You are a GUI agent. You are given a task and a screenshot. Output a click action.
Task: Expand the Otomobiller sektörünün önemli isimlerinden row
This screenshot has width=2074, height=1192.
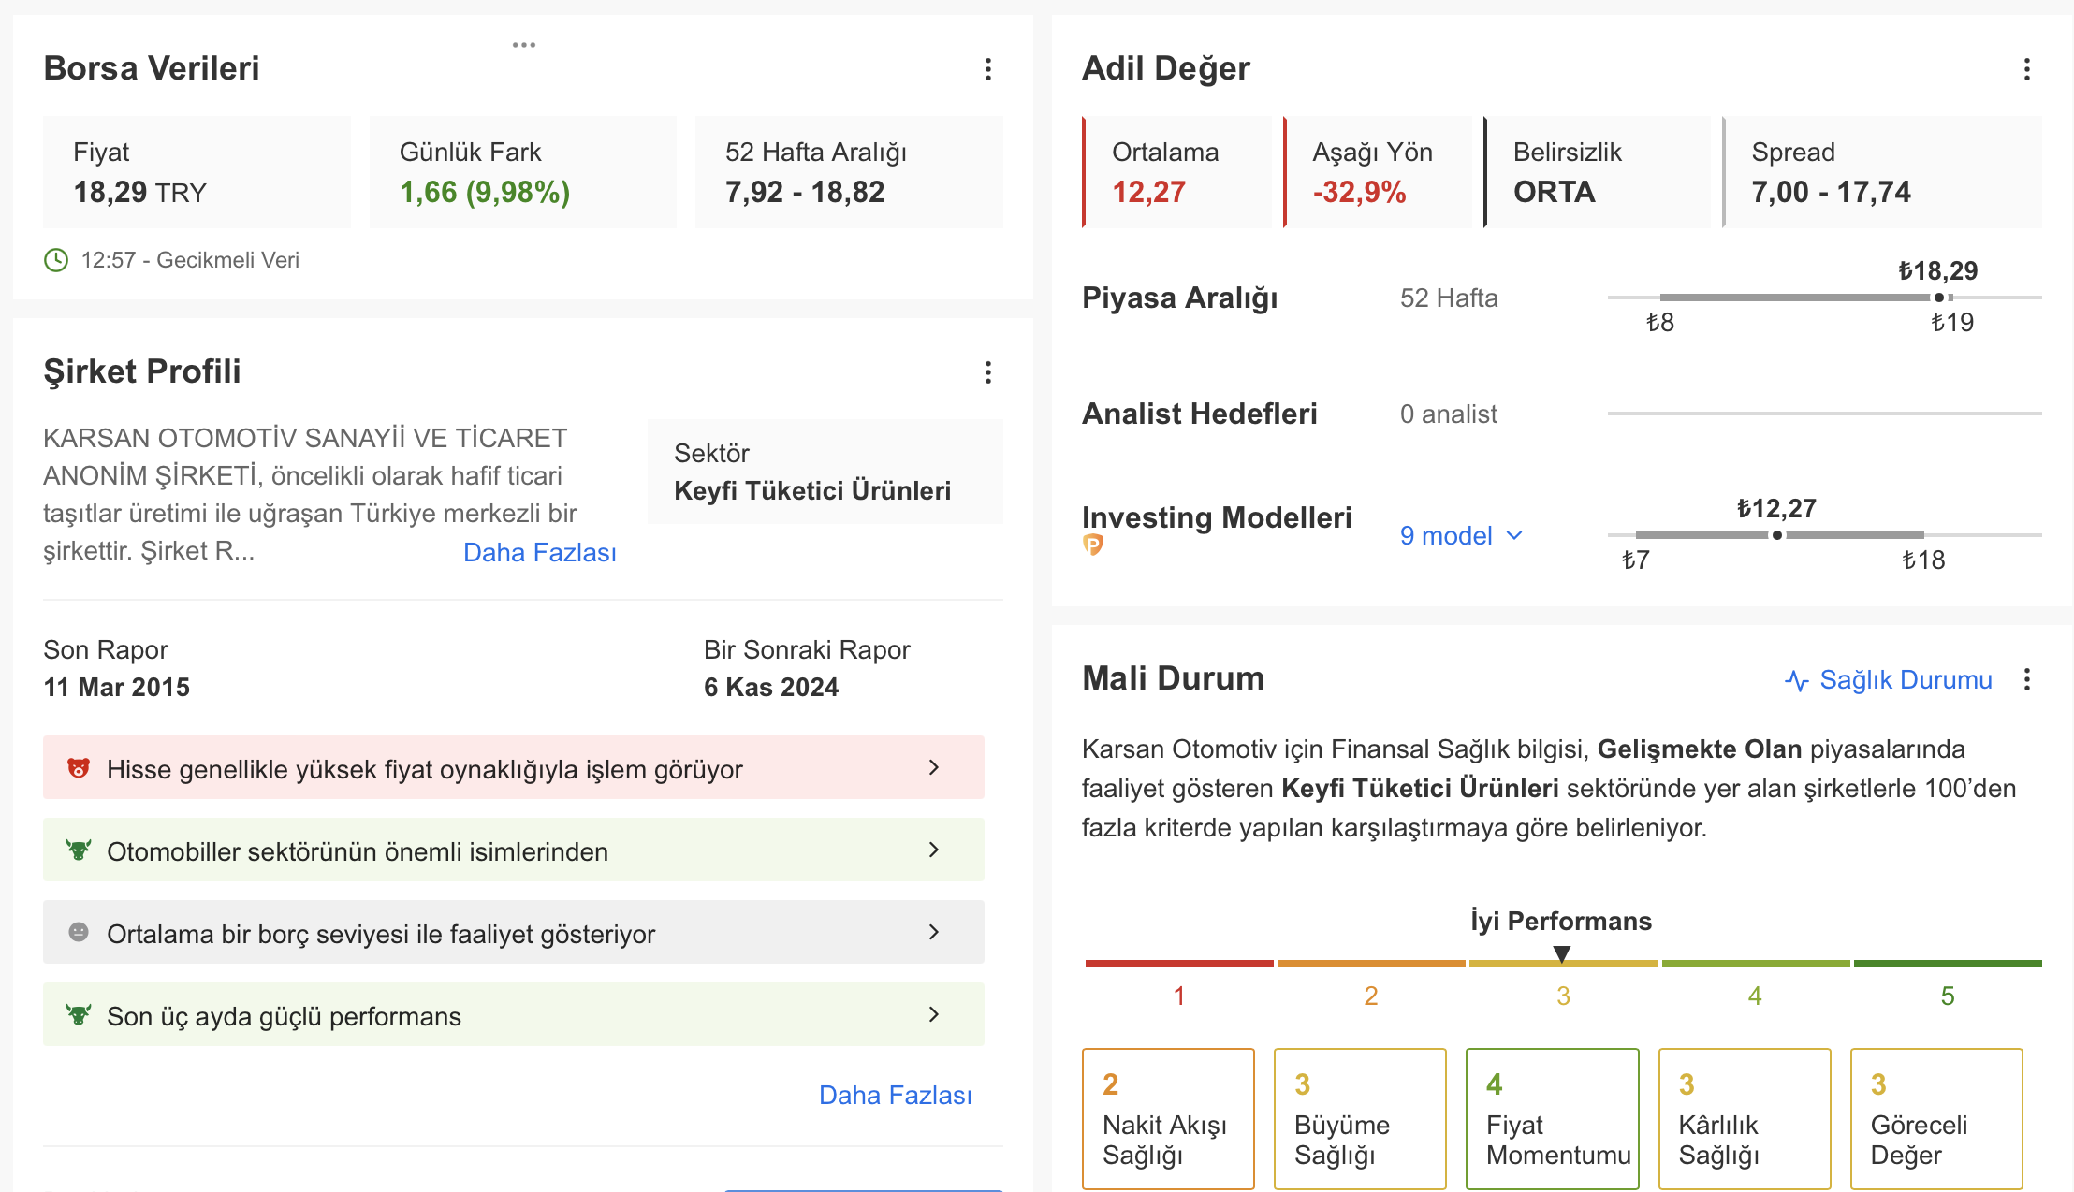(x=514, y=850)
